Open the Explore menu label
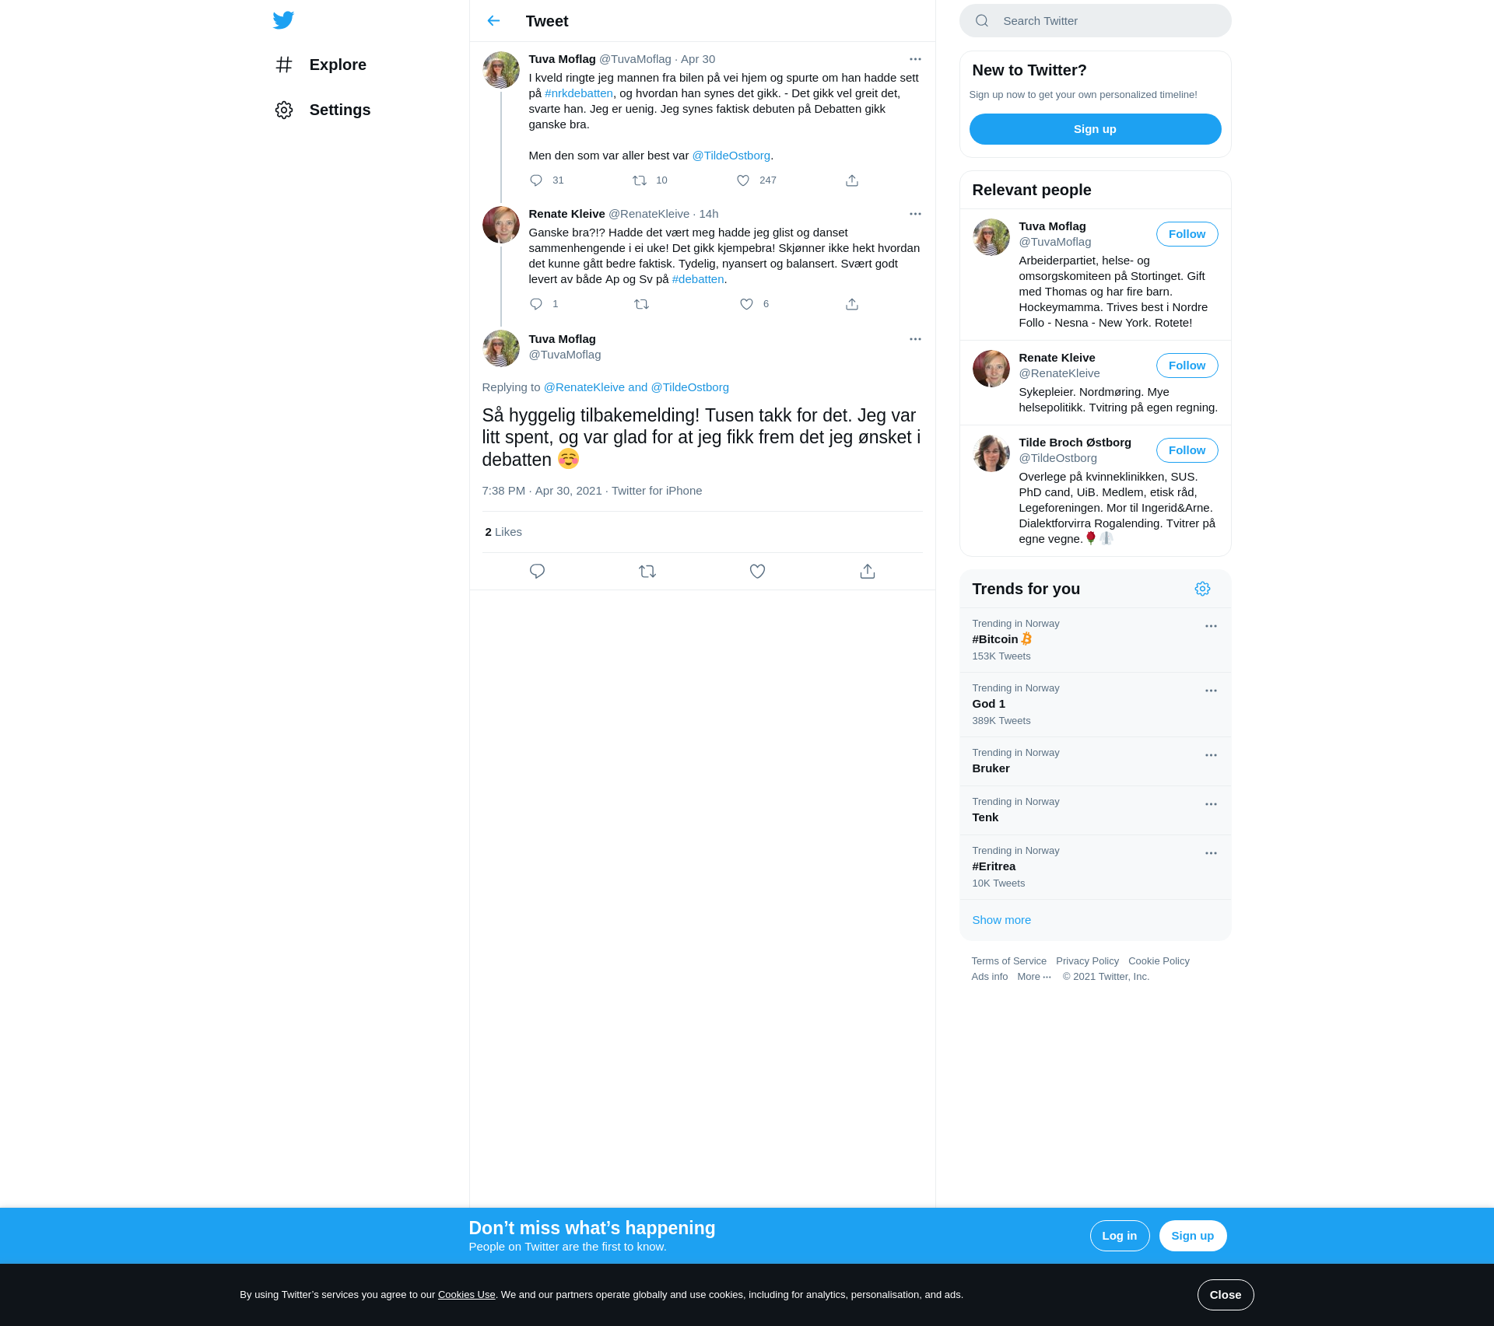This screenshot has width=1494, height=1326. 338,65
